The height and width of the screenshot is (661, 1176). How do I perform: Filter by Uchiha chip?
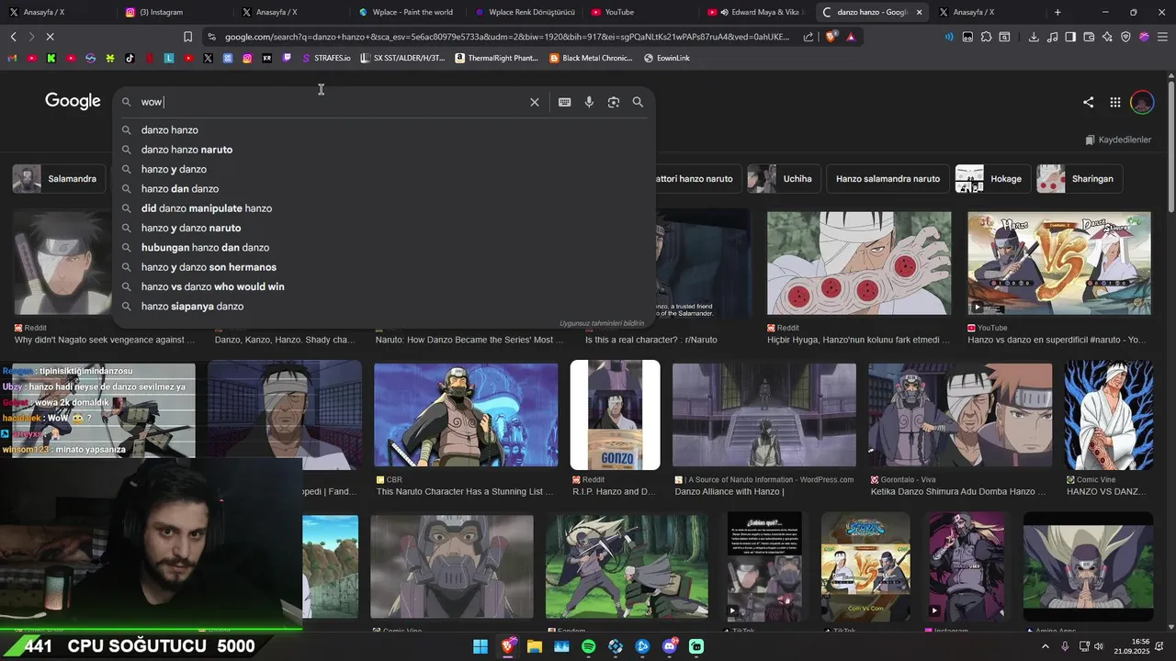784,179
